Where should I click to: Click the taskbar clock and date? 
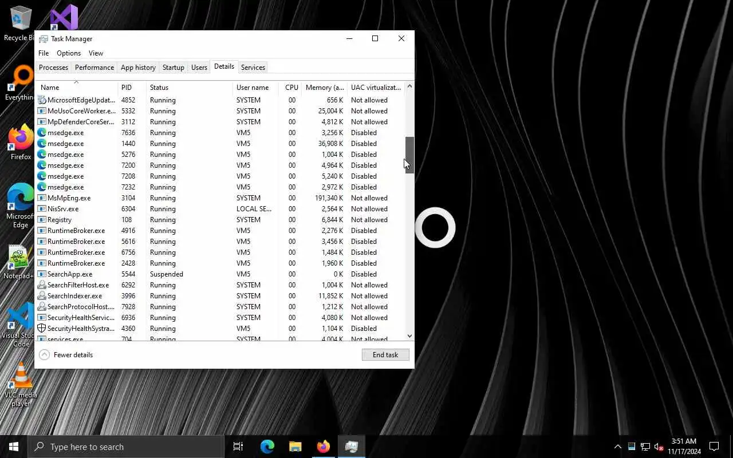pos(684,447)
